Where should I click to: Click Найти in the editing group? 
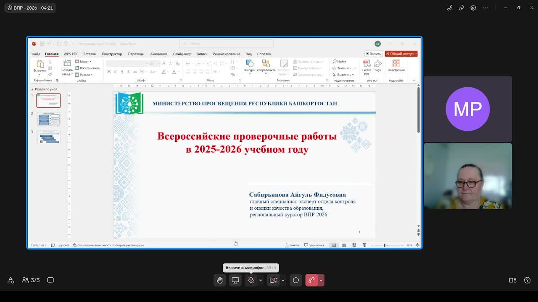tap(340, 62)
